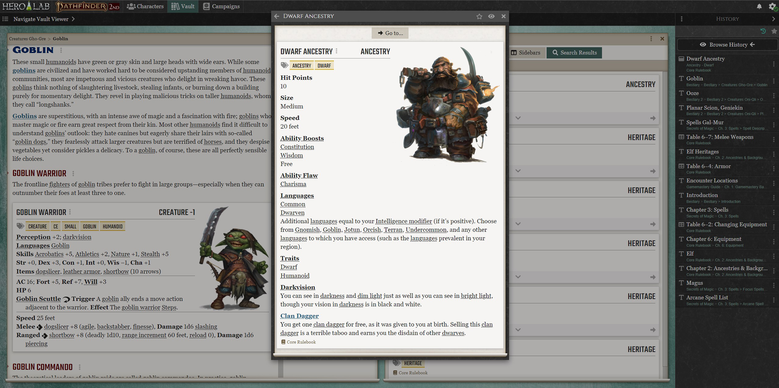Go to first Ancestry result with arrow

[x=653, y=118]
